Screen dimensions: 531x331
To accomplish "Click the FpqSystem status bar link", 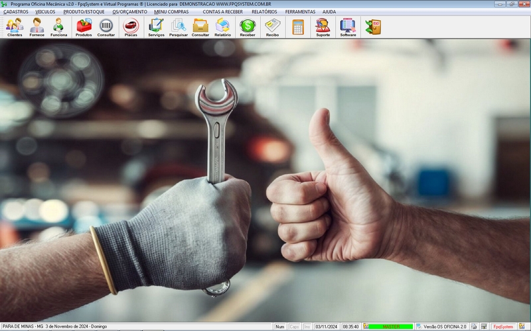I will [x=503, y=326].
